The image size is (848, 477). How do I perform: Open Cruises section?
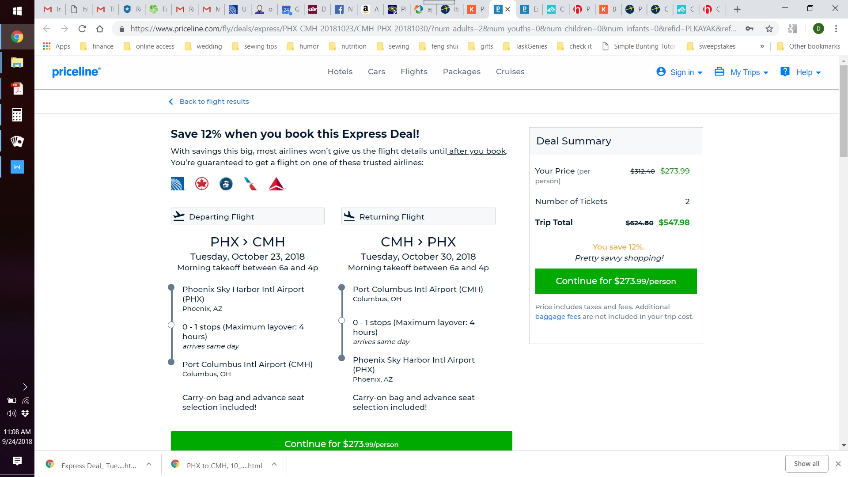(510, 72)
